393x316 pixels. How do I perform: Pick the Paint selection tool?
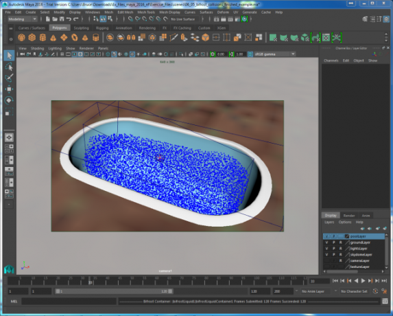(9, 78)
